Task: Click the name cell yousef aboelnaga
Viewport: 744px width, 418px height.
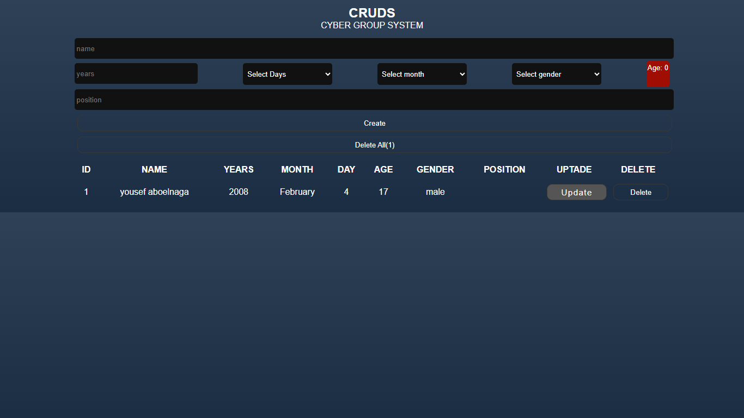Action: 154,192
